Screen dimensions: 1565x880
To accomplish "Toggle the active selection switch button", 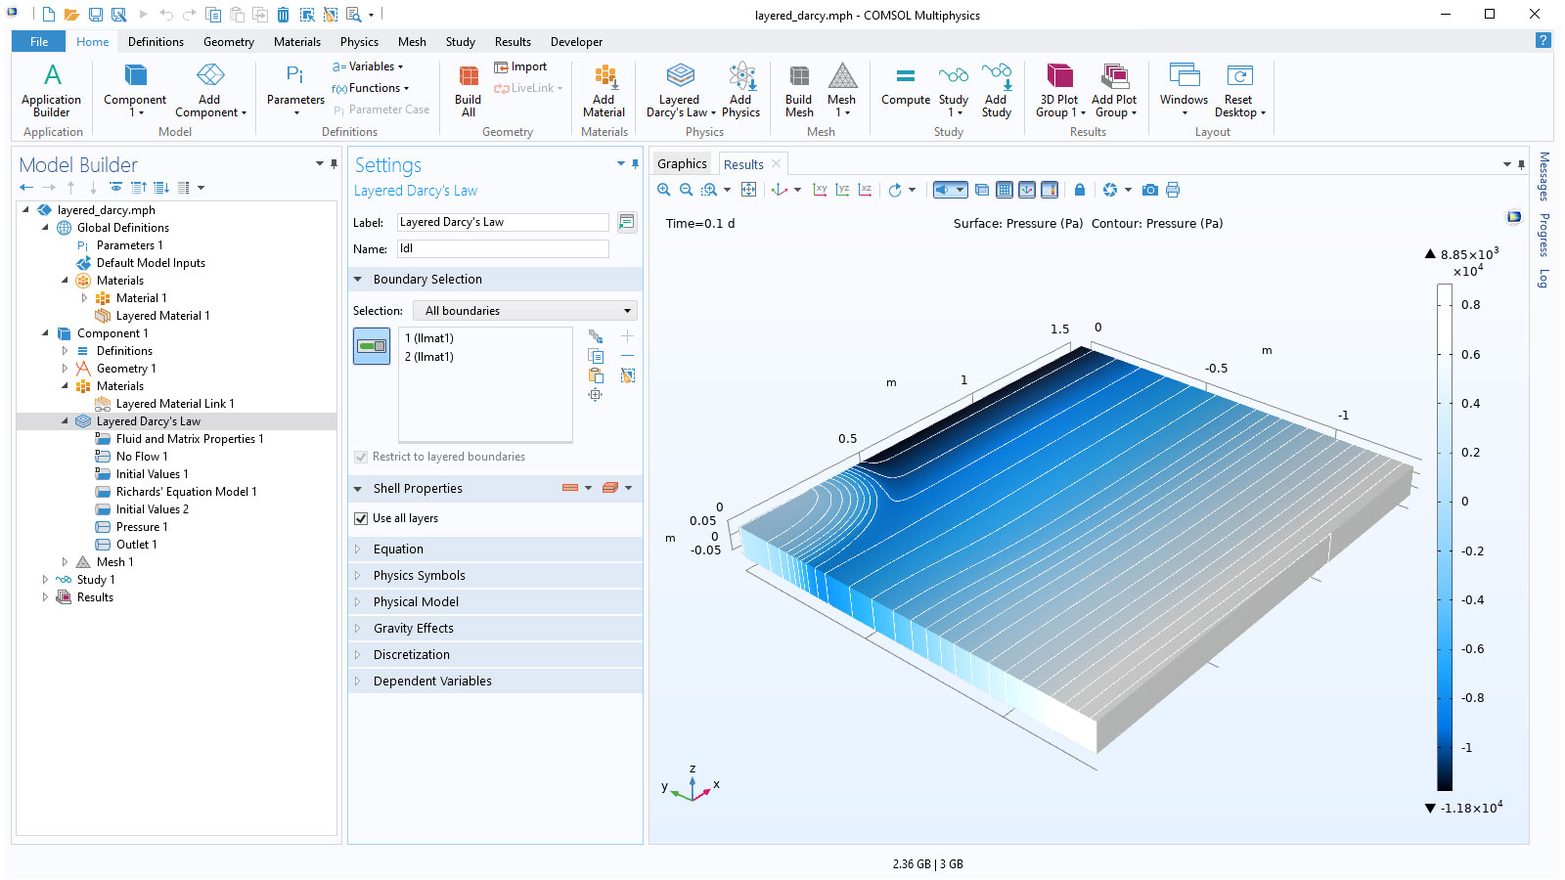I will pyautogui.click(x=372, y=346).
